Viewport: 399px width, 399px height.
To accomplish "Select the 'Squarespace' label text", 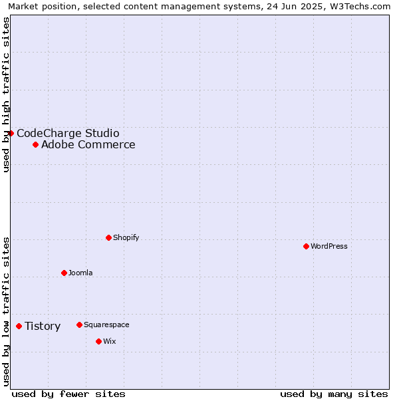I will point(106,325).
